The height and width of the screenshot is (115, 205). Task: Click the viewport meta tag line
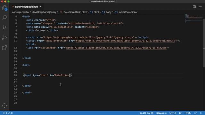pos(75,23)
